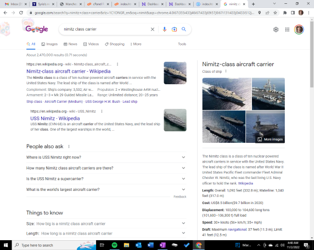
Task: Expand 'How many Nimitz class aircraft carriers are there?'
Action: pyautogui.click(x=106, y=168)
